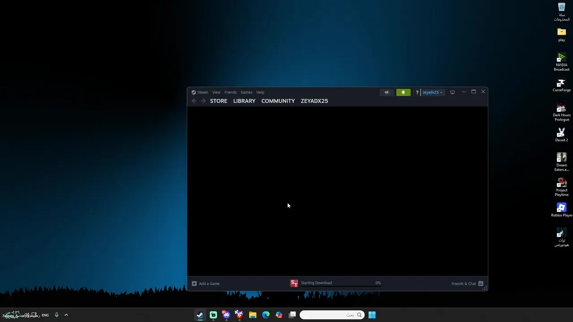Select Roblox Player desktop shortcut
The width and height of the screenshot is (573, 322).
coord(561,210)
